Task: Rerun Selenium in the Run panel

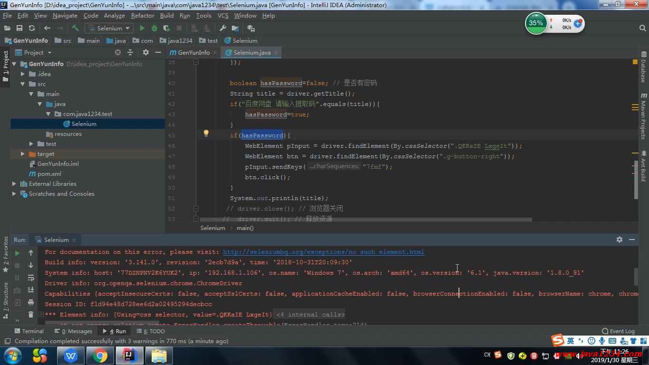Action: (17, 253)
